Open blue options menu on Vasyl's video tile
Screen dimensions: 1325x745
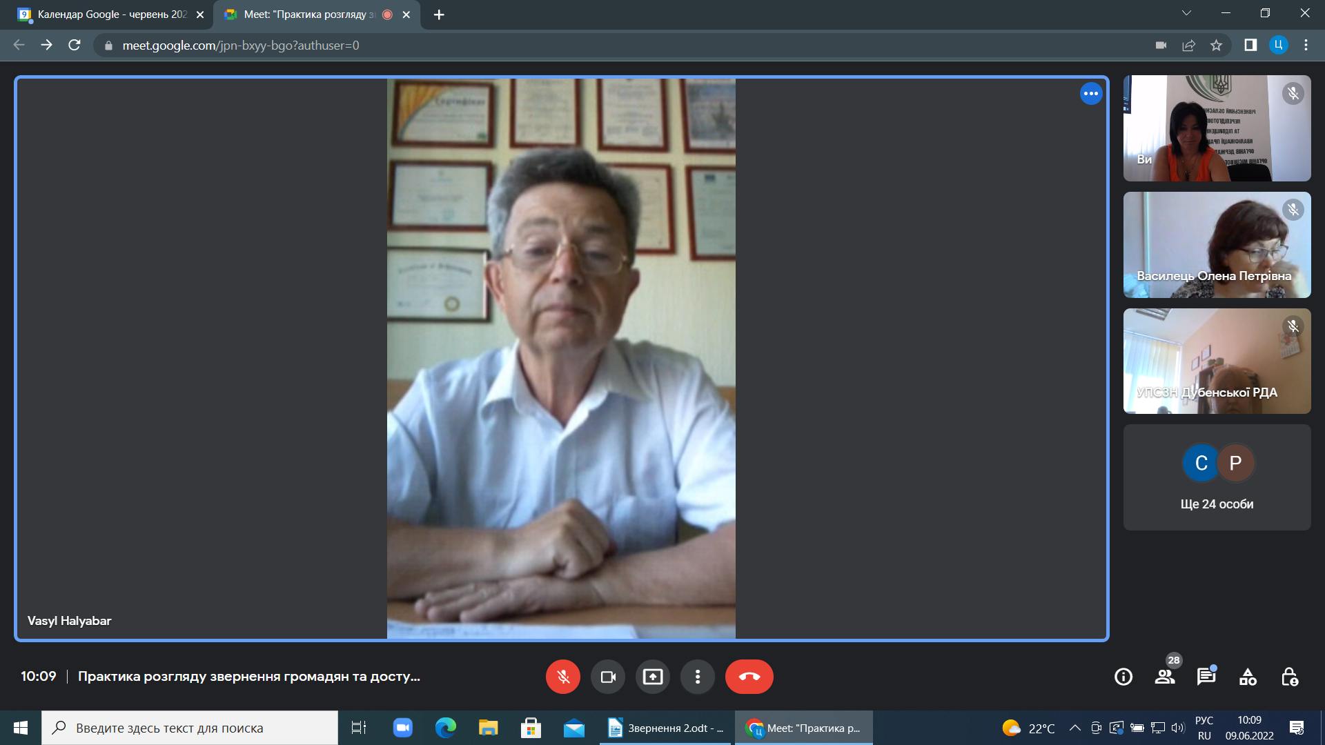pos(1091,94)
